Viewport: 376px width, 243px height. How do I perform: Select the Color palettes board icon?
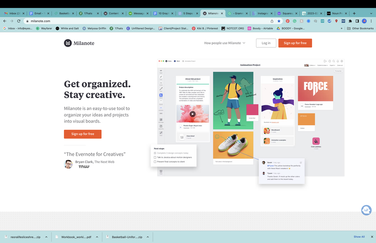pos(316,141)
